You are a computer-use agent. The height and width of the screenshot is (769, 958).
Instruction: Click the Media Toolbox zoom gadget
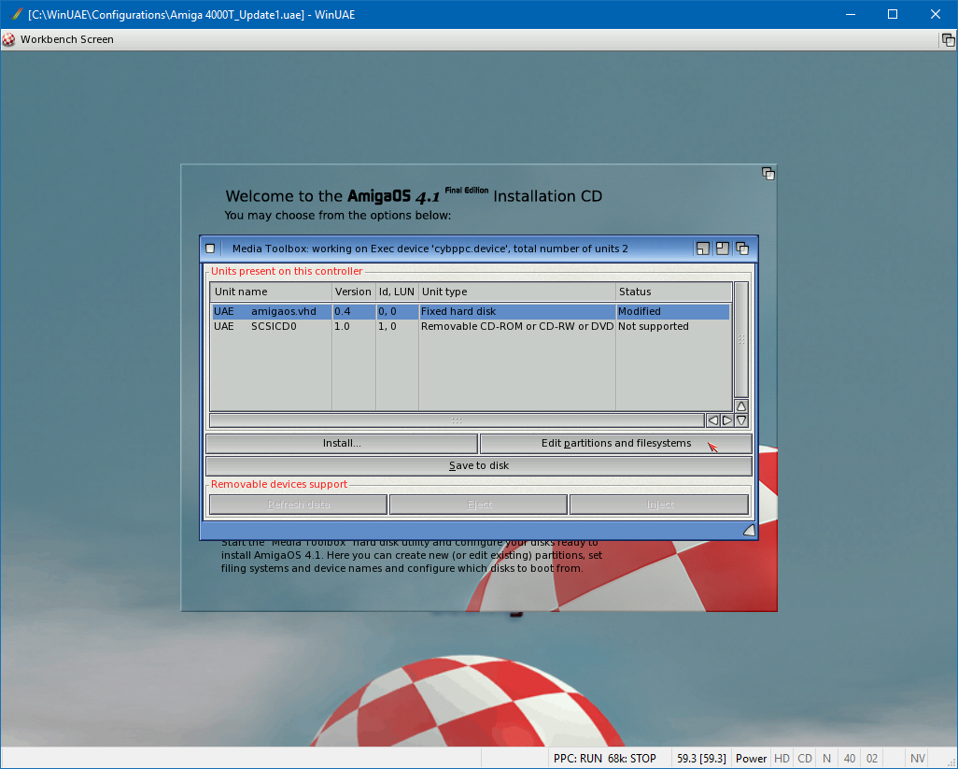[722, 249]
